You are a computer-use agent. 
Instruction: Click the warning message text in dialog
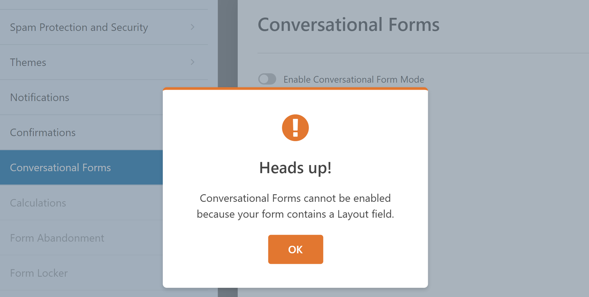point(295,206)
